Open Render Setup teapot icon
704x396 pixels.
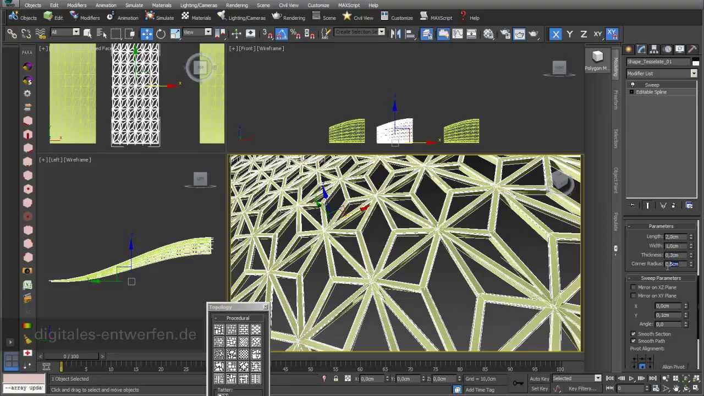[x=505, y=34]
